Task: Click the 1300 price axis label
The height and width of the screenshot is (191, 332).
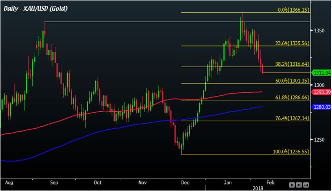Action: 319,85
